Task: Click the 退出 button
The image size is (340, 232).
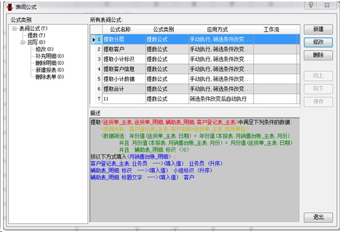Action: [x=318, y=217]
